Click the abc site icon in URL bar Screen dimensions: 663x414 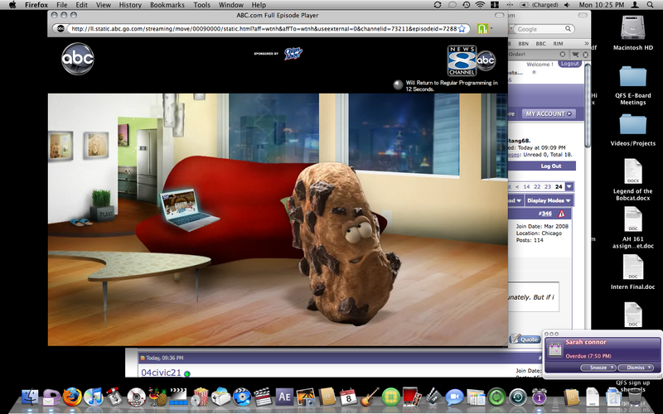tap(60, 29)
